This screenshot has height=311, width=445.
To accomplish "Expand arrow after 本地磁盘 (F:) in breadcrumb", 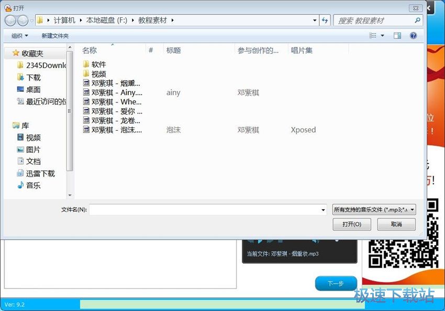I will tap(133, 20).
